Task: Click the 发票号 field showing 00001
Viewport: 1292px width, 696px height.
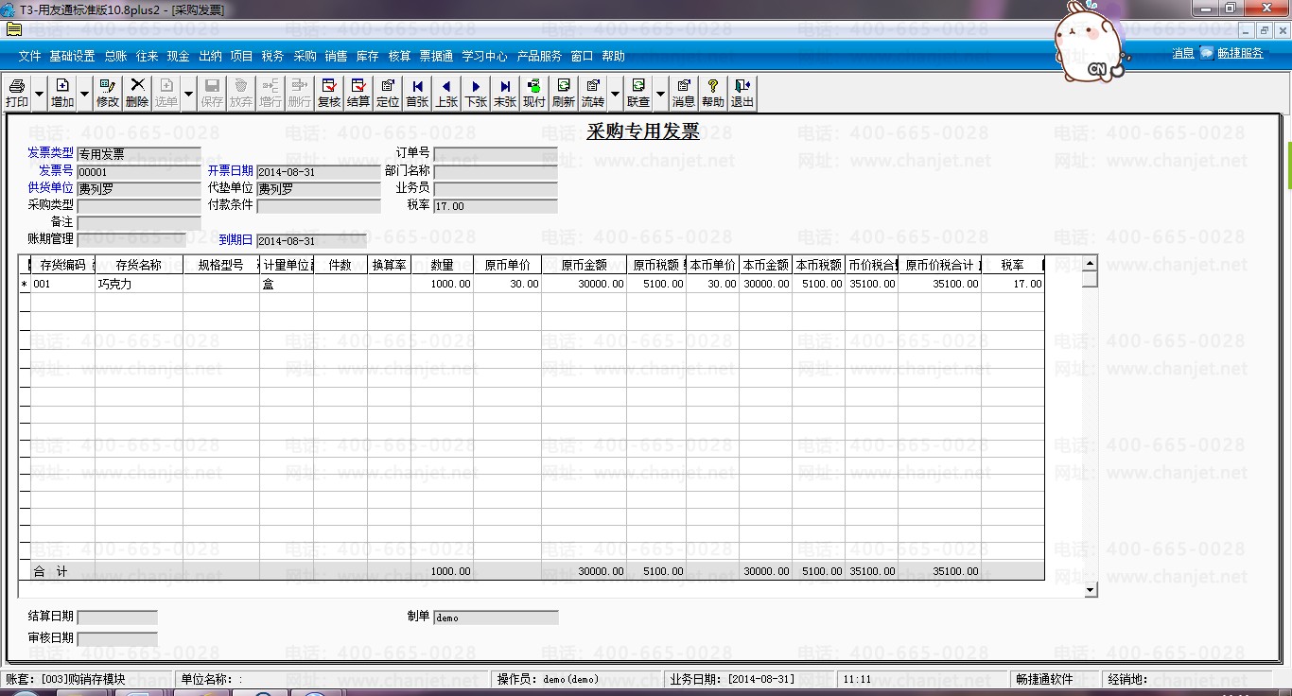Action: coord(138,171)
